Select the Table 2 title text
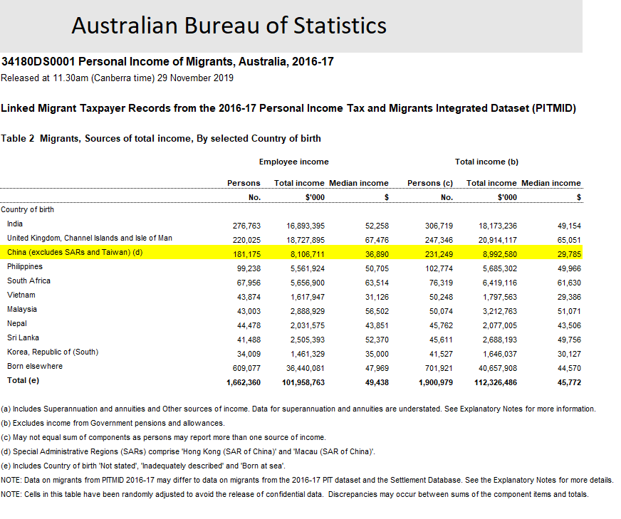The image size is (621, 519). (x=161, y=138)
